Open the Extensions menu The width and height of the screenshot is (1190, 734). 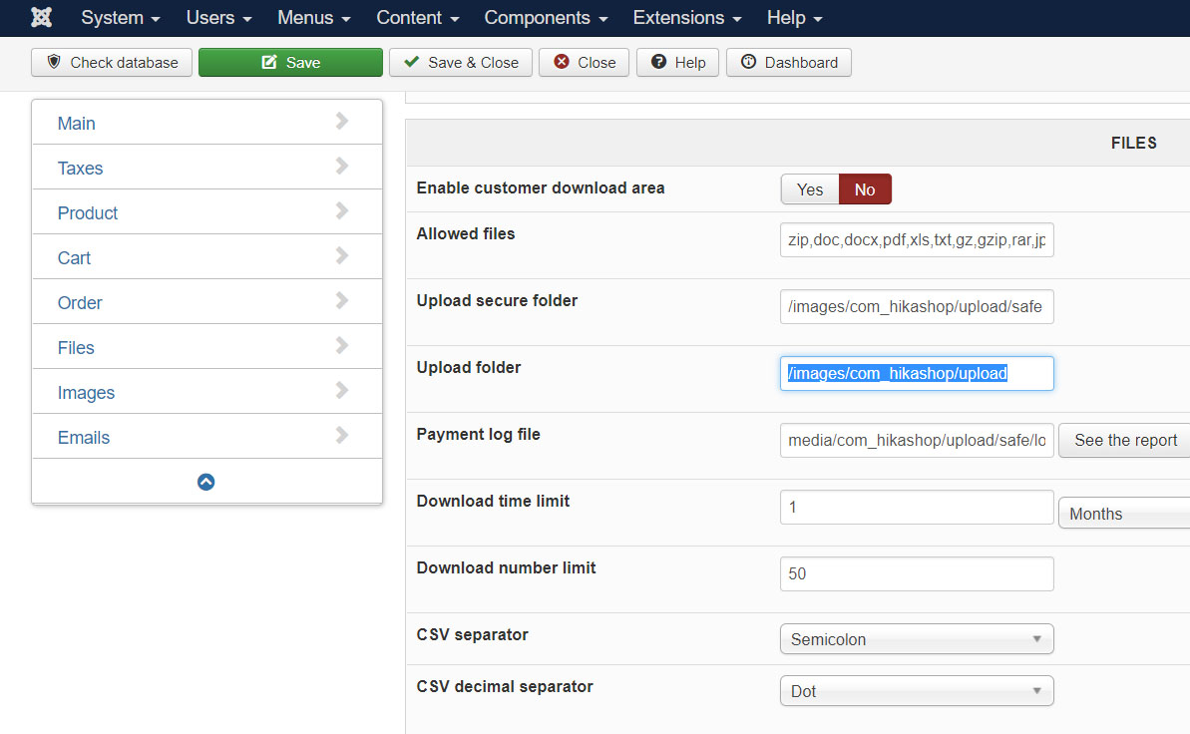pos(687,18)
